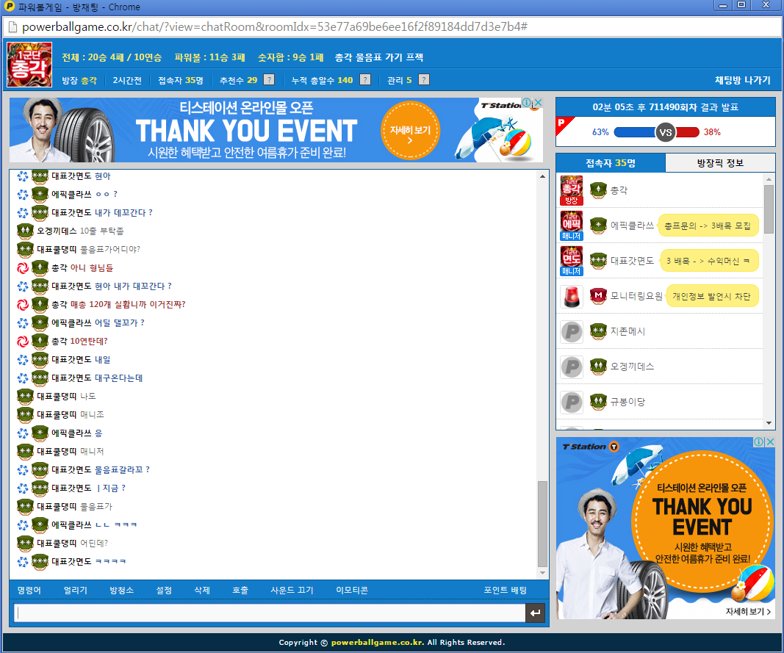Send message with the enter arrow button
Viewport: 784px width, 653px height.
(x=536, y=613)
